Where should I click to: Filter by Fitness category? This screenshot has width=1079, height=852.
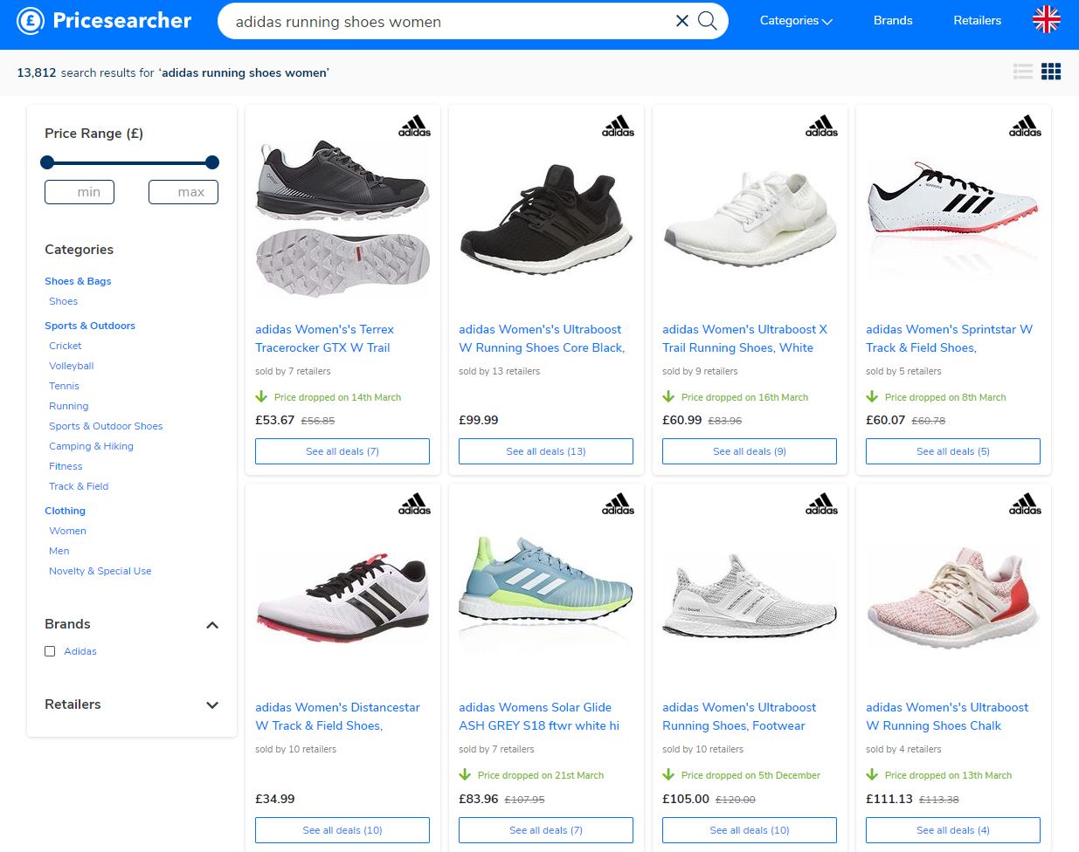pyautogui.click(x=66, y=466)
